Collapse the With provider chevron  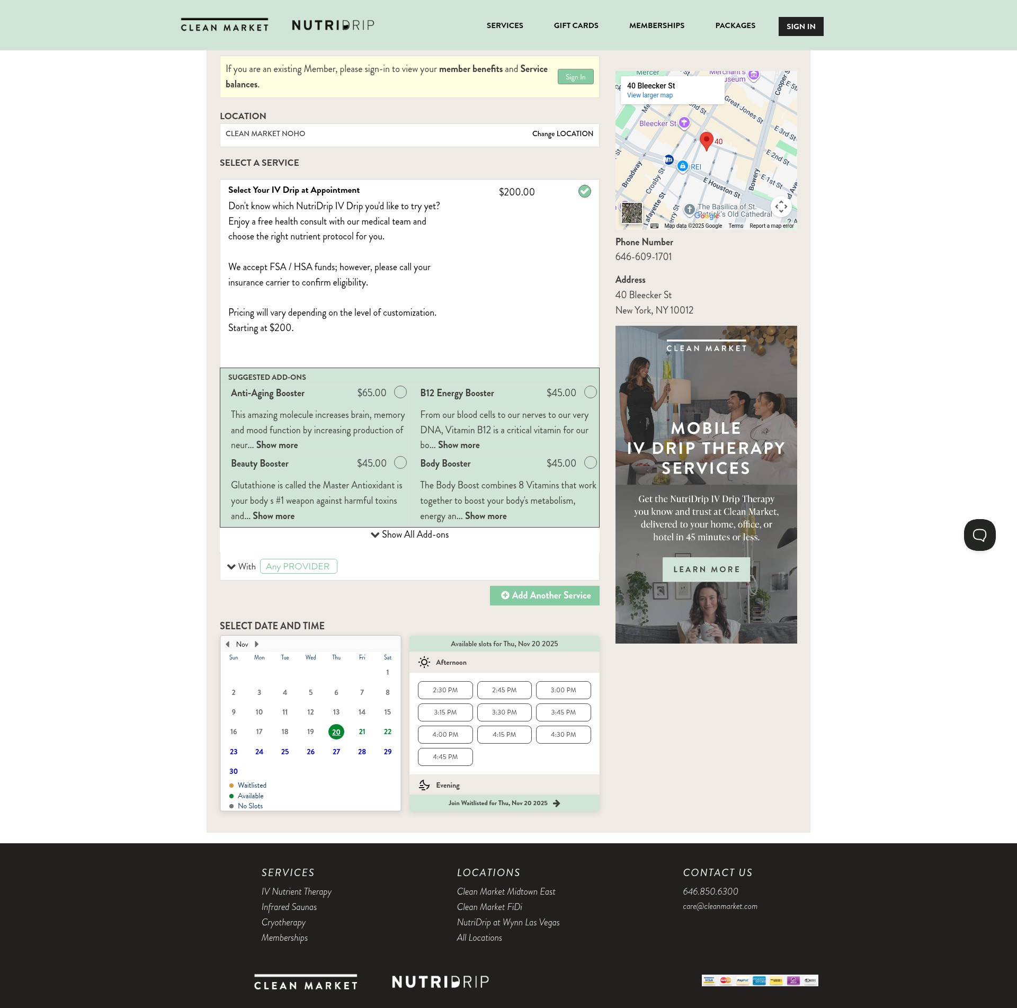[x=231, y=567]
